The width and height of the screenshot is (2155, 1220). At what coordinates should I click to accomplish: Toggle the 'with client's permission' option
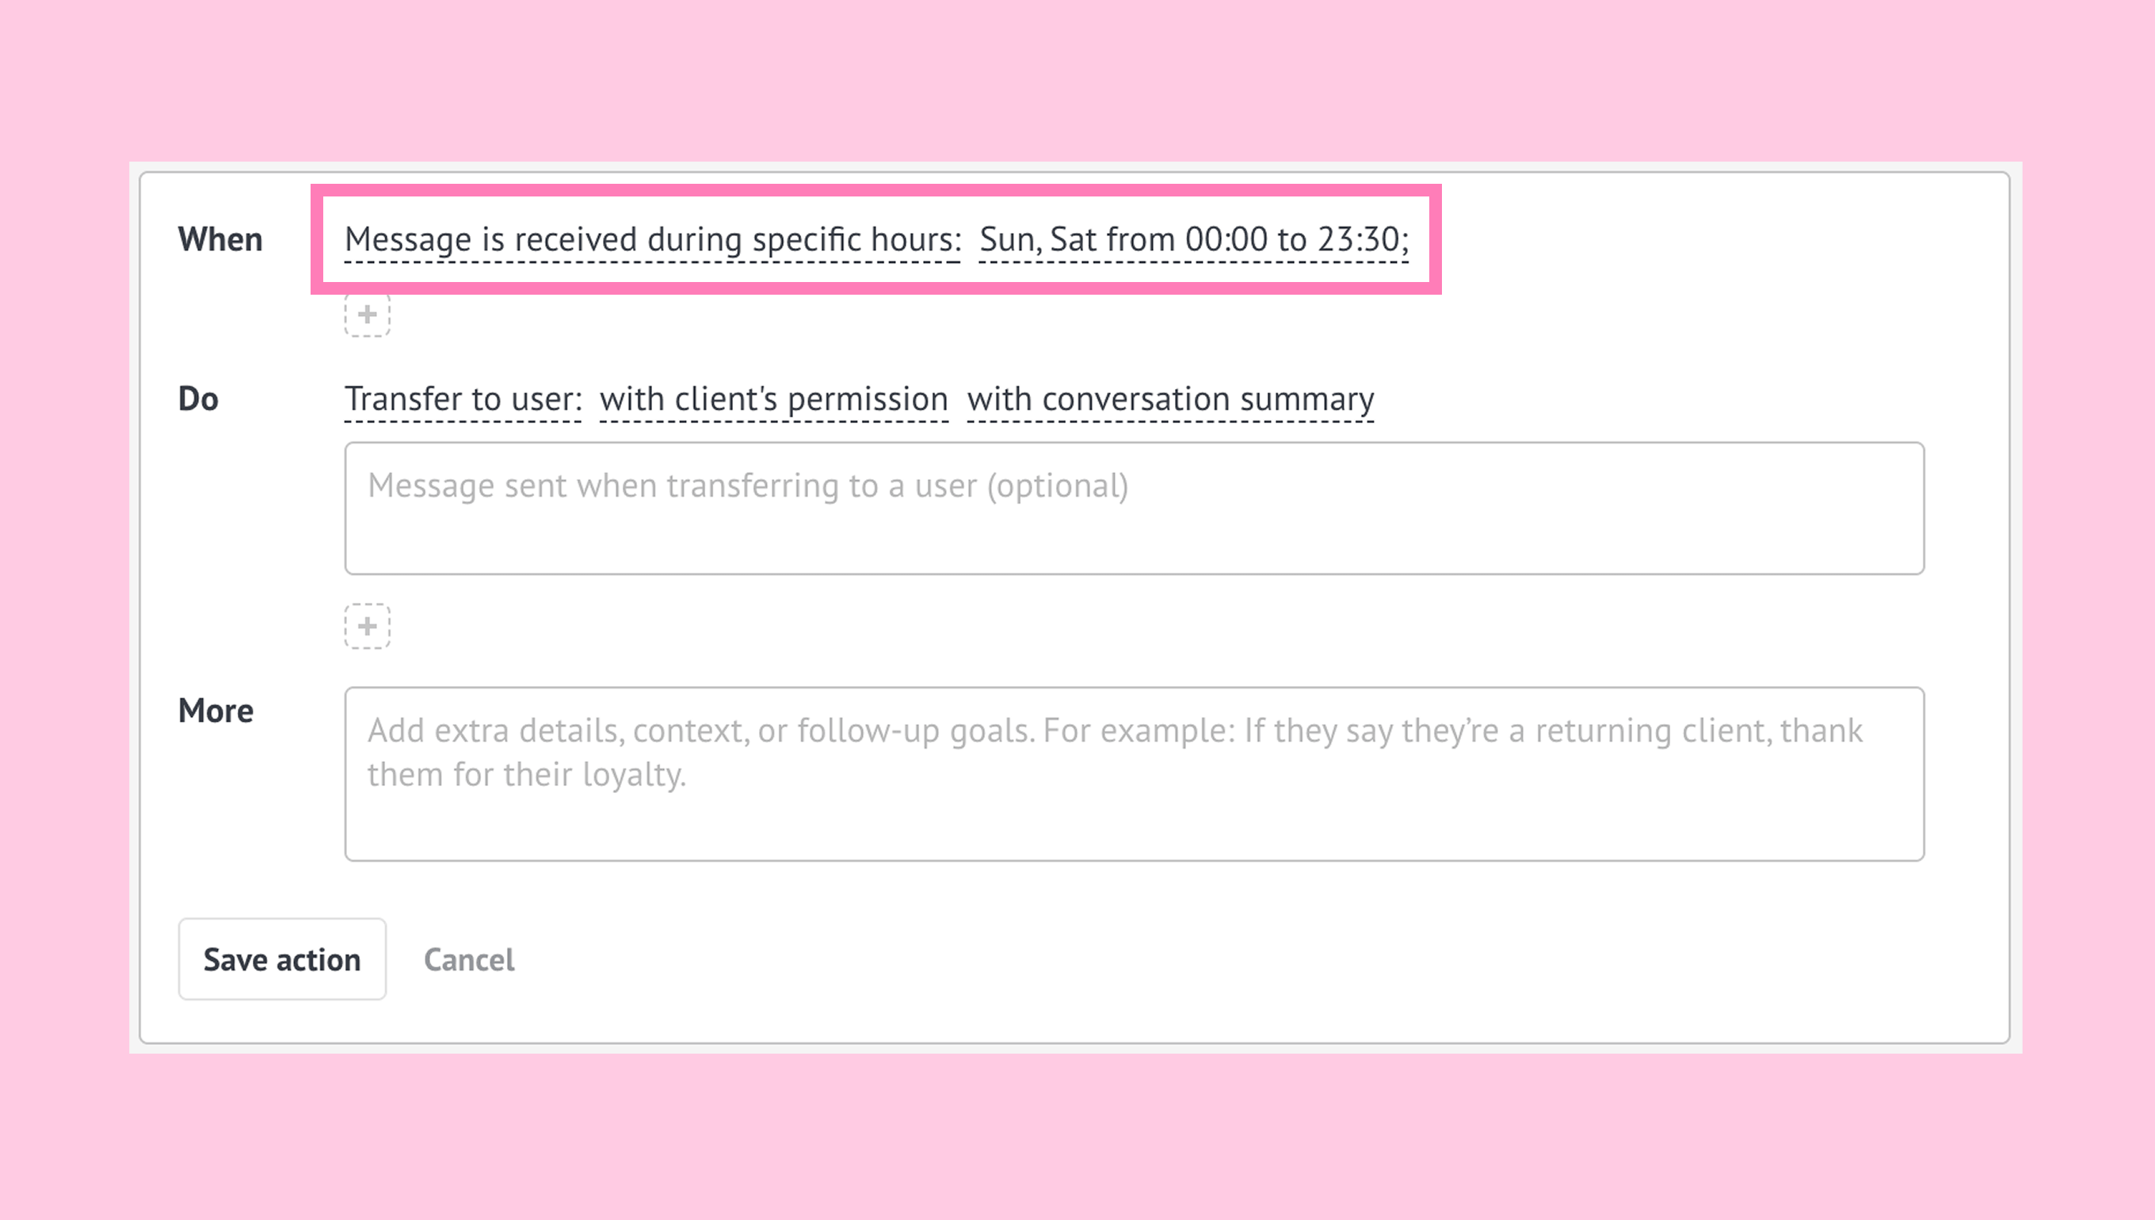(773, 398)
